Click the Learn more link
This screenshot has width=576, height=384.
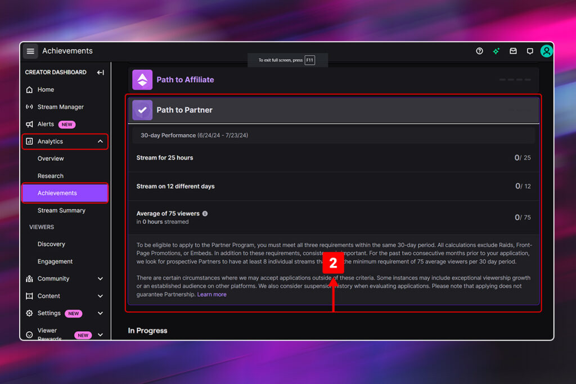[x=211, y=295]
